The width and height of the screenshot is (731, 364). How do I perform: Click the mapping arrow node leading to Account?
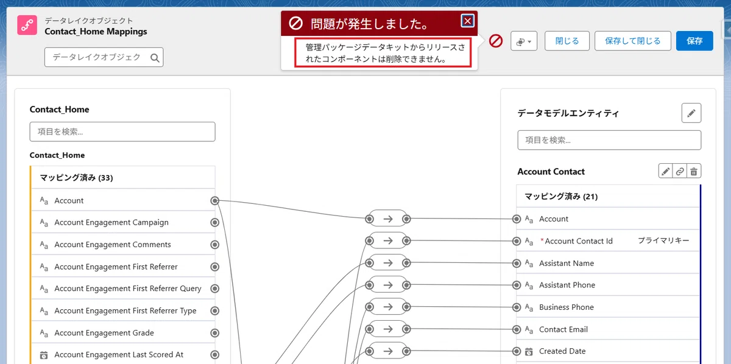pos(387,219)
